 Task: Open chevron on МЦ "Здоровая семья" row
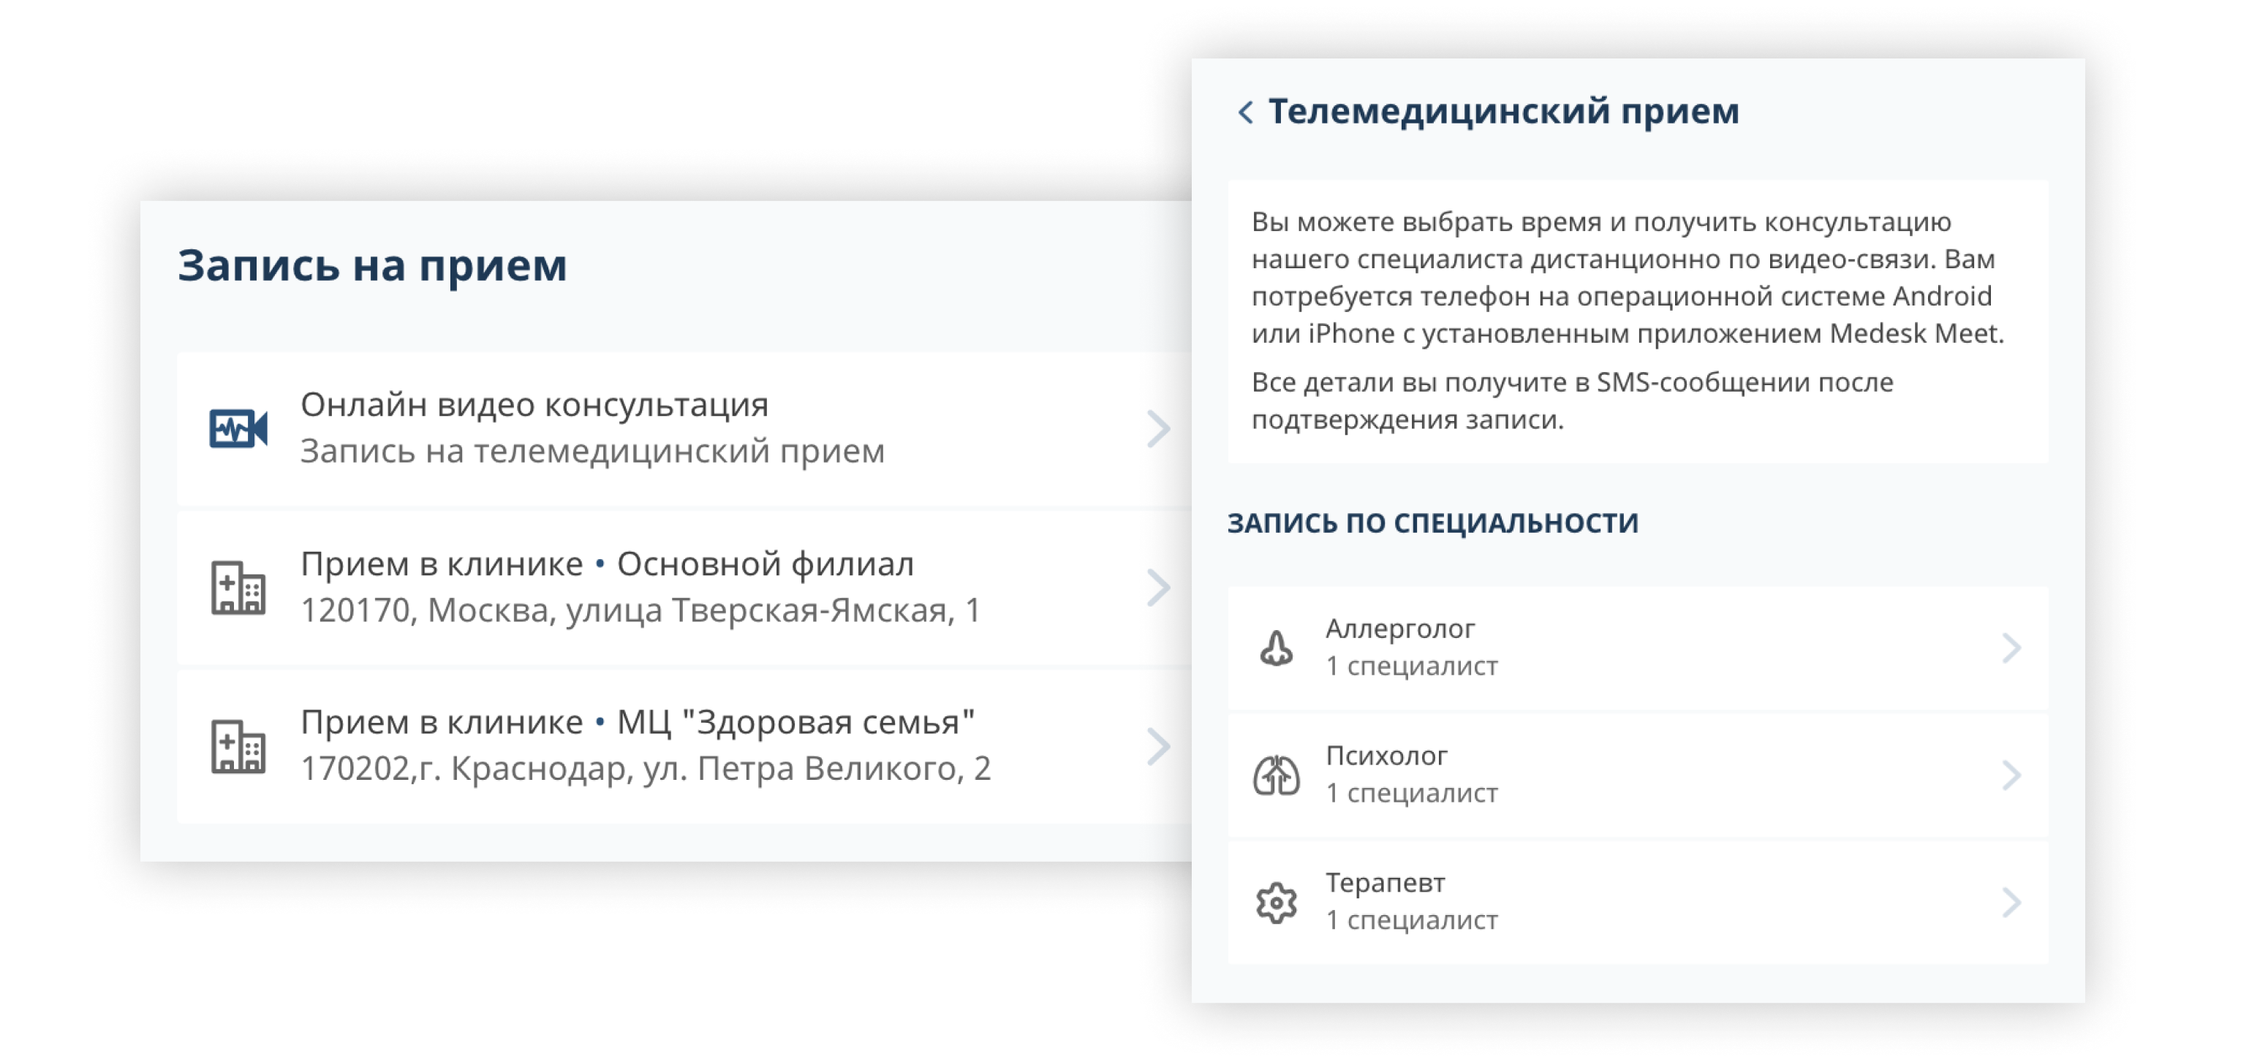tap(1159, 746)
